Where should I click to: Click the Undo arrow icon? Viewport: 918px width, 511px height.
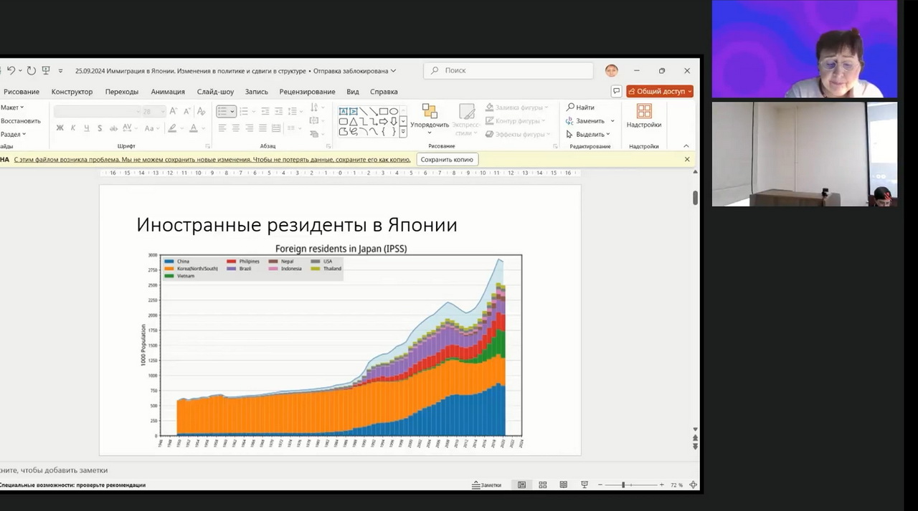[x=11, y=70]
